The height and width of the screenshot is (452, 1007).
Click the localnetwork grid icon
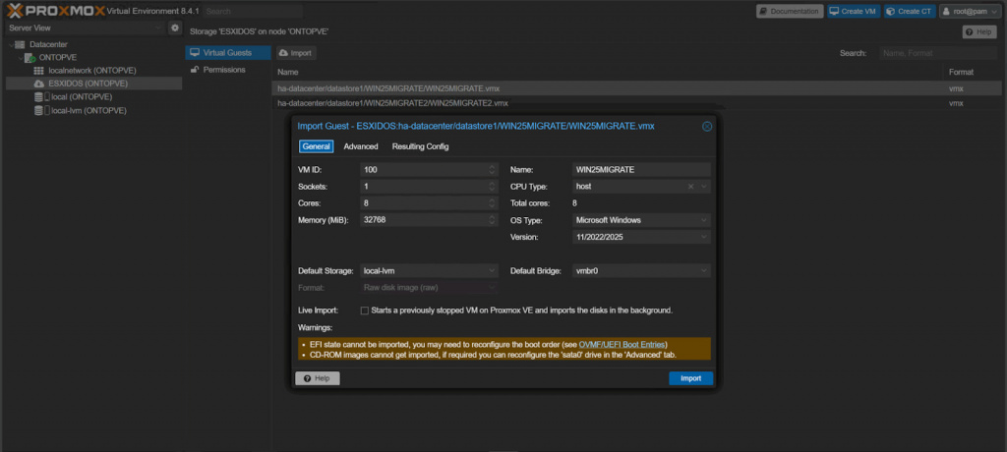click(38, 71)
